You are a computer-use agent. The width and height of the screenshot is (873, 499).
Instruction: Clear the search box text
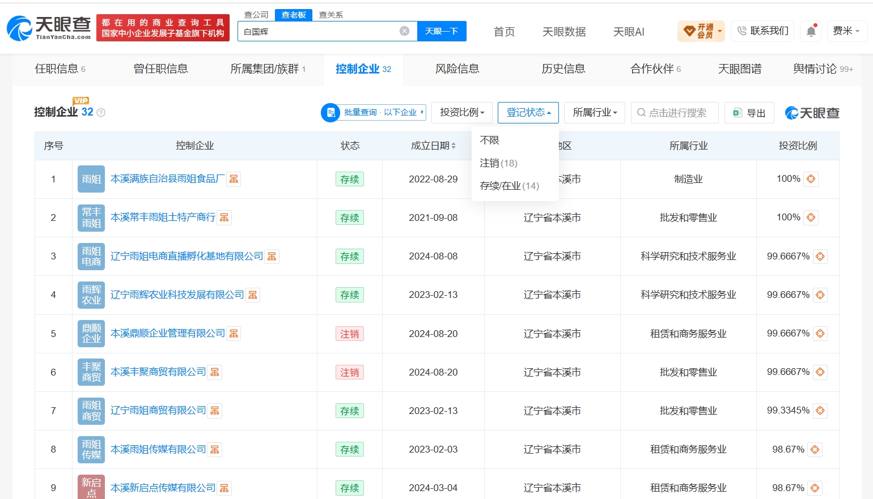click(404, 31)
